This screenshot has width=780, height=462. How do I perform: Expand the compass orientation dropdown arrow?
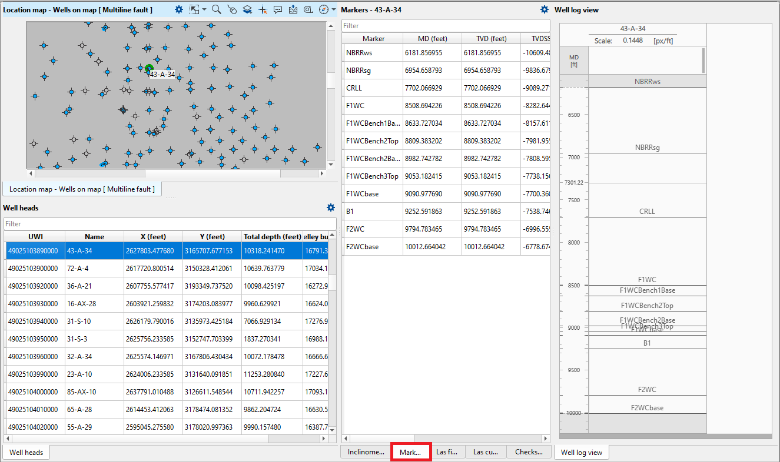(334, 10)
